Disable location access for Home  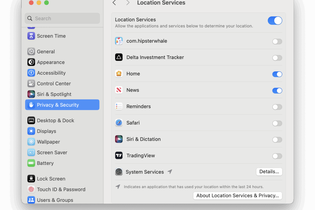tap(277, 74)
